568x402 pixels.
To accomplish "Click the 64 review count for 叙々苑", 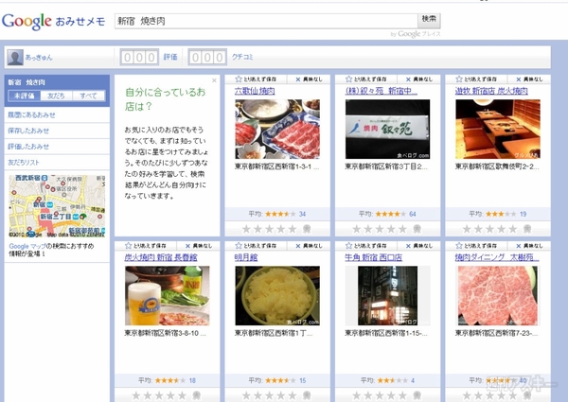I will [413, 214].
